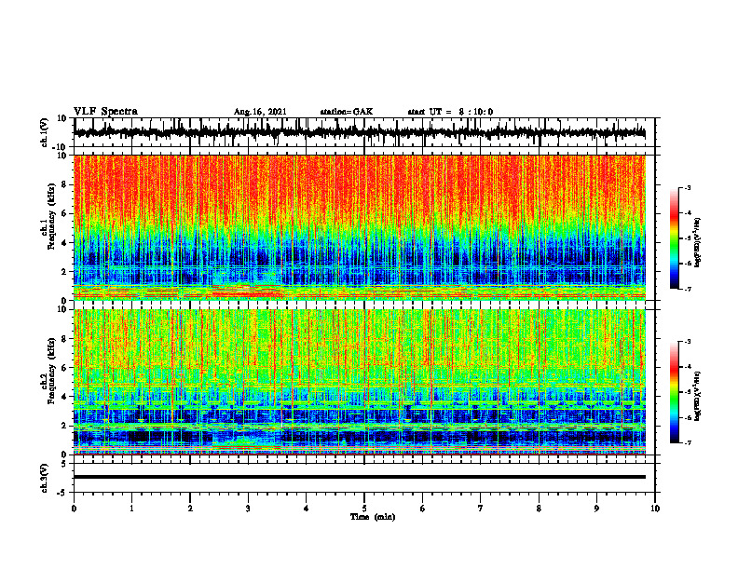Click the upper color scale bar beside ch.1
The height and width of the screenshot is (570, 738).
[x=675, y=238]
